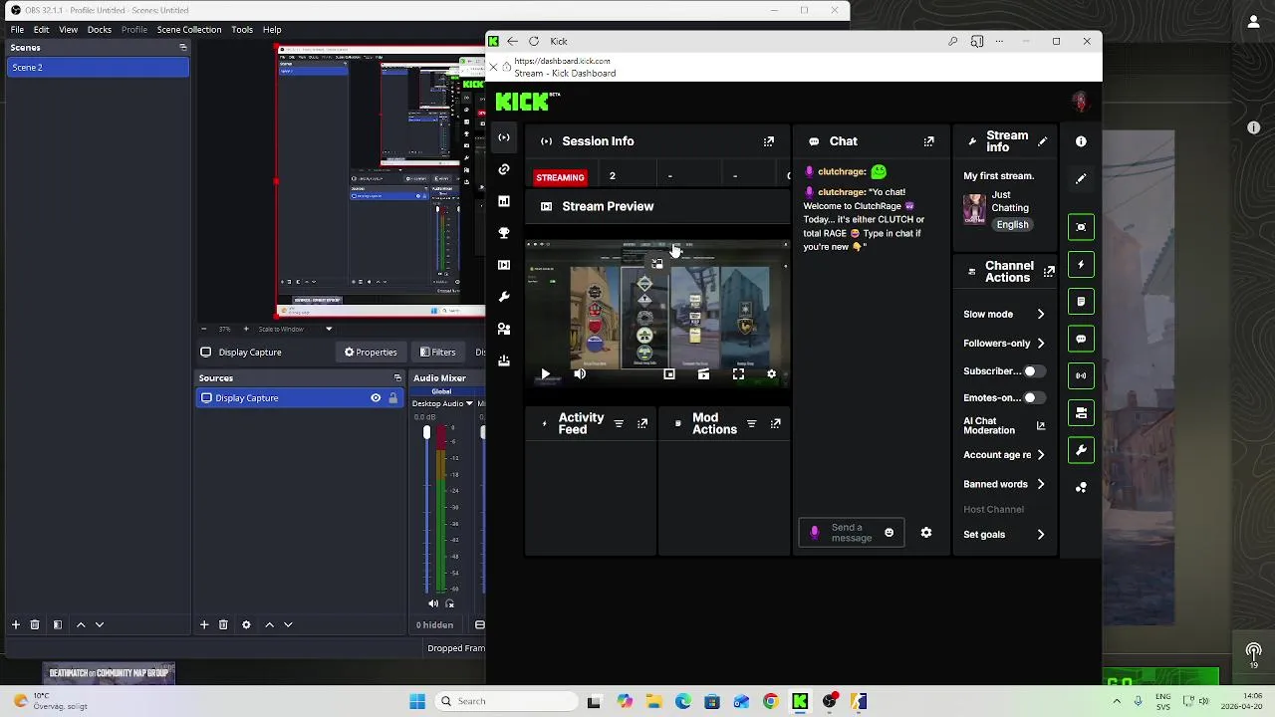
Task: Open chat settings gear icon
Action: [x=926, y=533]
